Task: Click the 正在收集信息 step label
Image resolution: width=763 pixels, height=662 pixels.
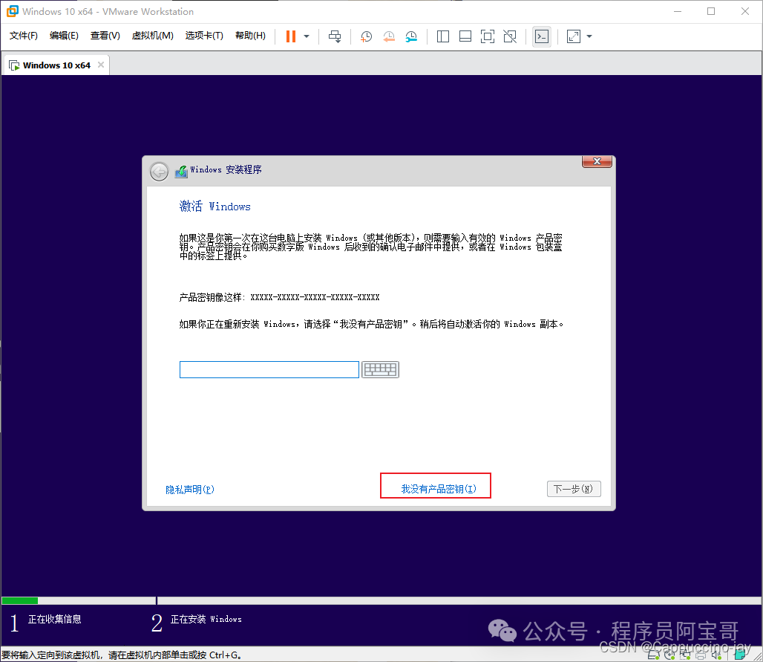Action: (54, 619)
